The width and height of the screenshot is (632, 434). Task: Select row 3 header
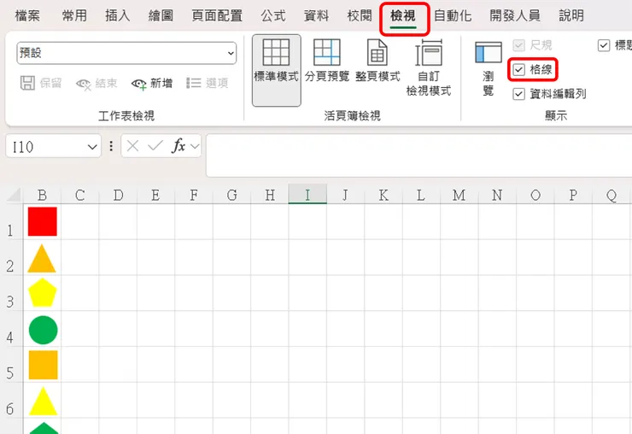coord(11,293)
